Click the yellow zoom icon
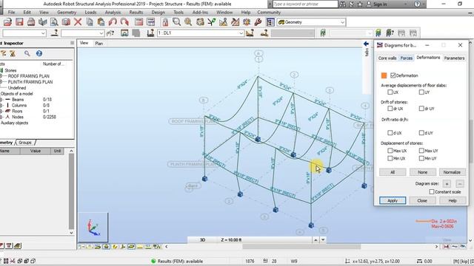Viewport: 474px width, 266px height. tap(188, 22)
